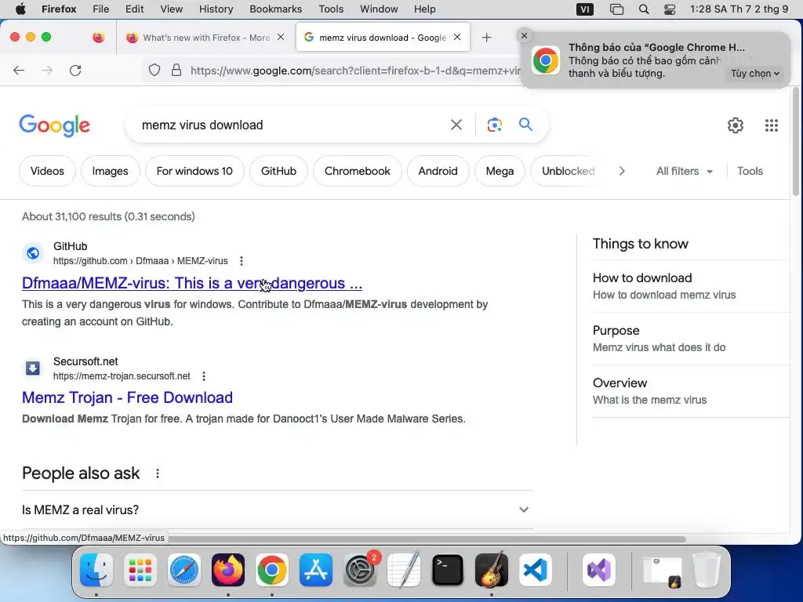803x602 pixels.
Task: Open more options for the GitHub result
Action: (242, 261)
